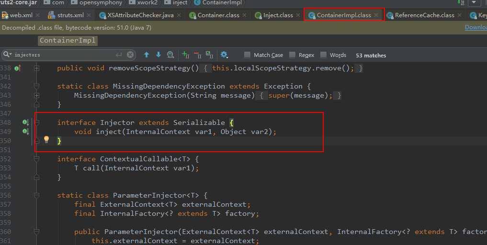Image resolution: width=487 pixels, height=245 pixels.
Task: Switch to struts.xml tab
Action: [x=70, y=15]
